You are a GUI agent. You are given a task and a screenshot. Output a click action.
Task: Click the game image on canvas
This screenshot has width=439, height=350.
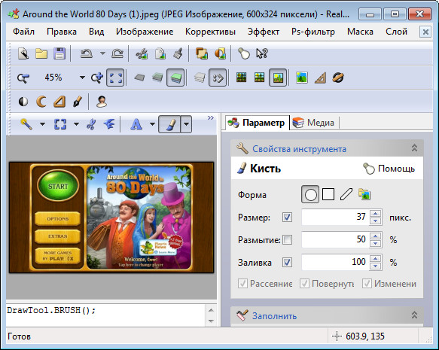(x=111, y=217)
